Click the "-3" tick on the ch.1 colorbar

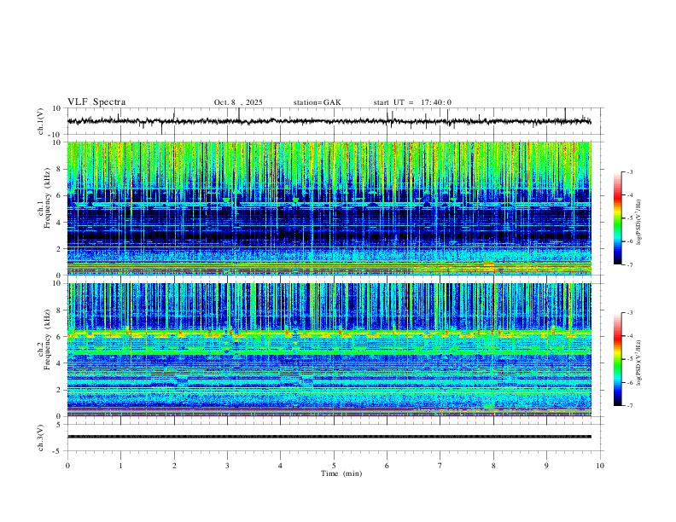(630, 171)
